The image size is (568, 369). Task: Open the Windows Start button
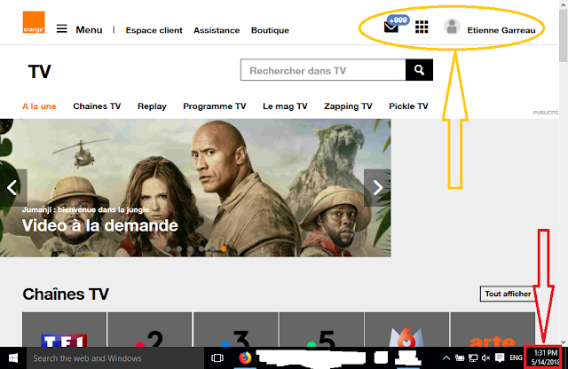[13, 358]
